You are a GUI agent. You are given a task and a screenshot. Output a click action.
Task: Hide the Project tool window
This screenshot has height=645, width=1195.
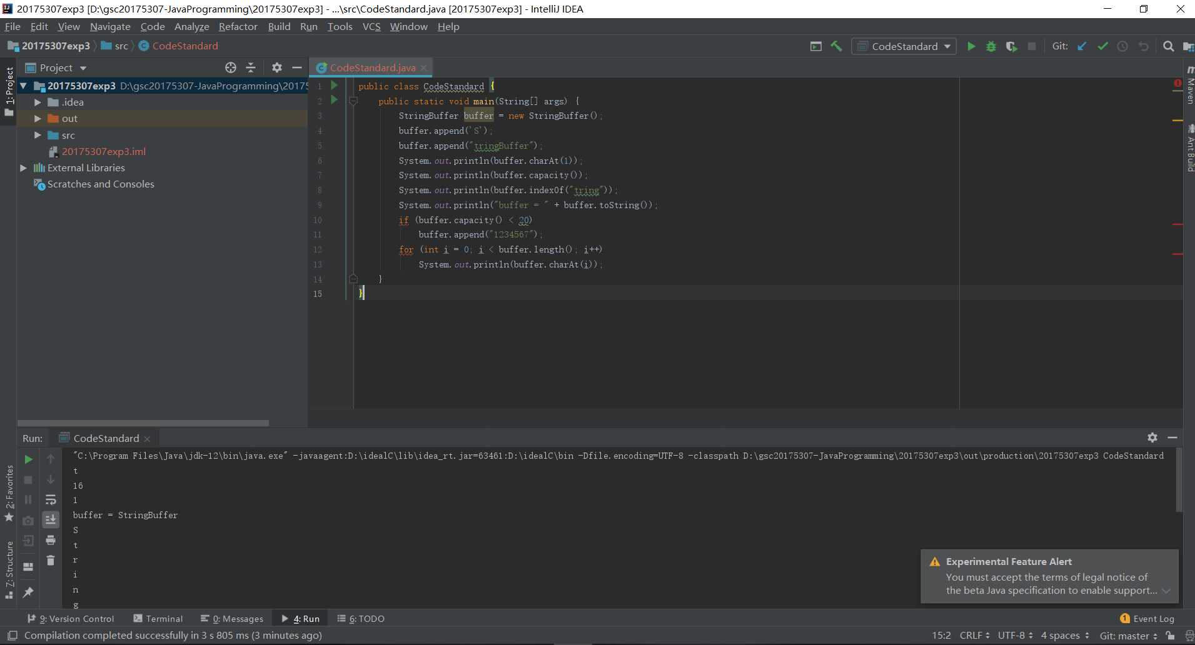(297, 67)
